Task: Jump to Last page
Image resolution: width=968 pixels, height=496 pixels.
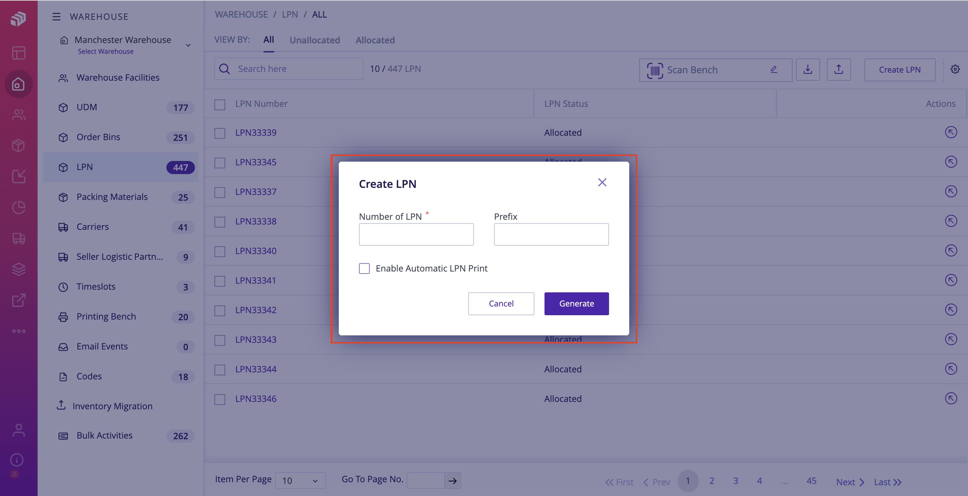Action: click(x=887, y=482)
